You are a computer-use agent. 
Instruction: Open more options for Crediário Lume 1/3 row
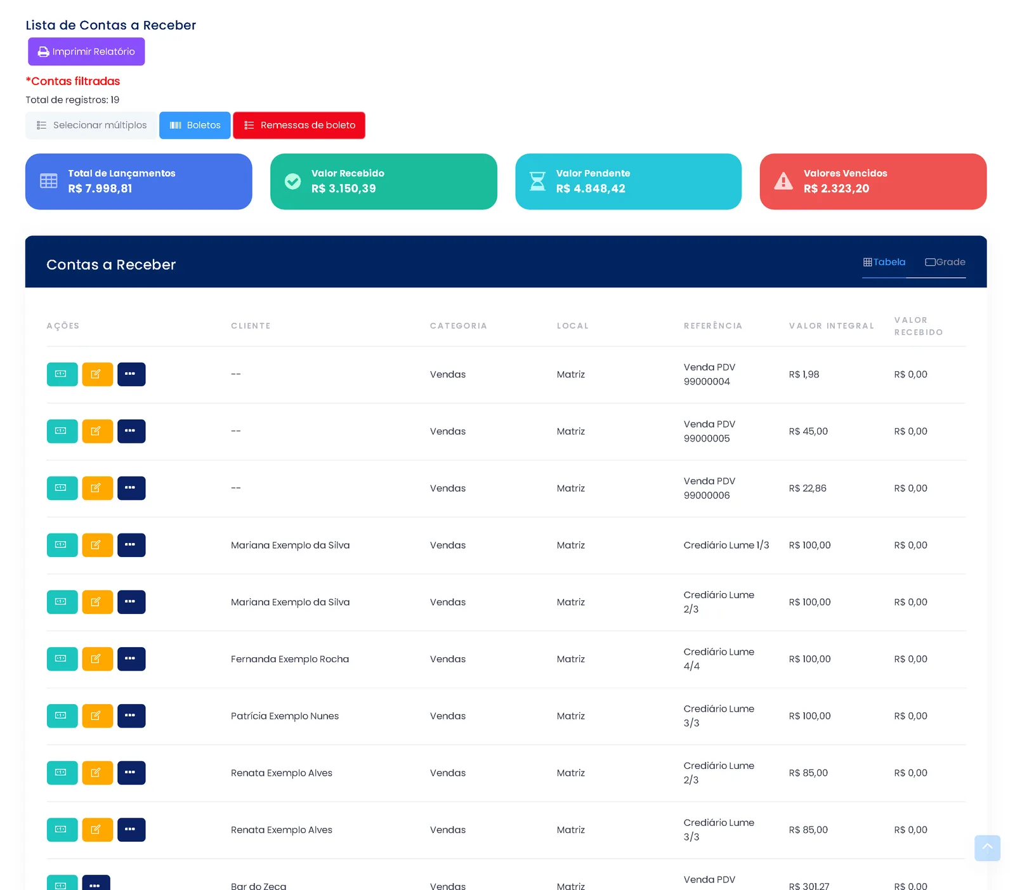click(131, 546)
